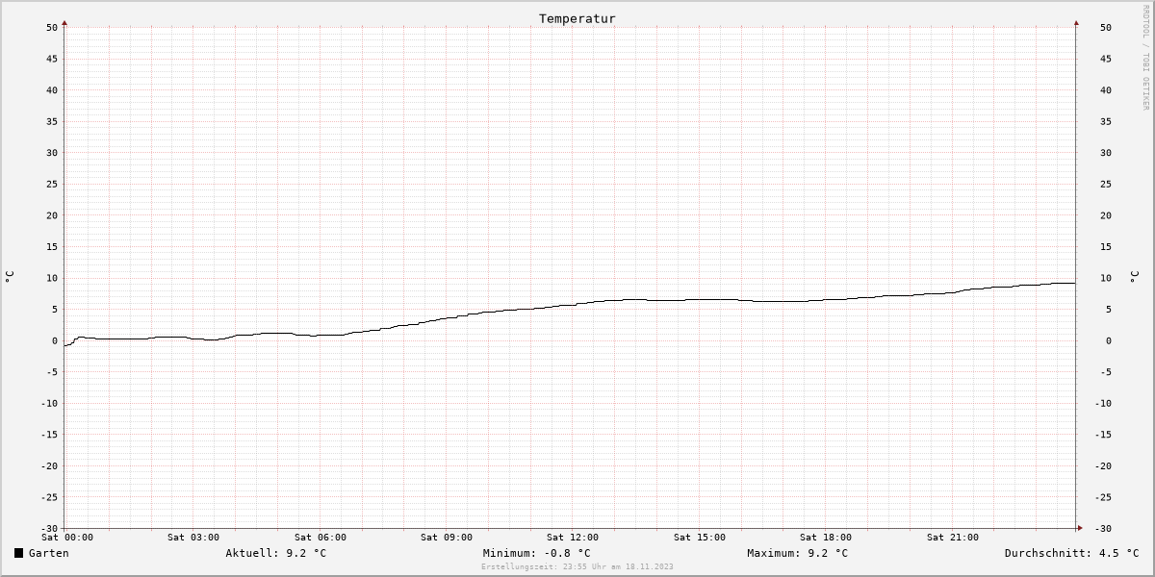Click the left y-axis "-30" label
The height and width of the screenshot is (577, 1155).
[50, 528]
